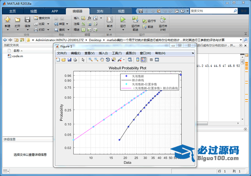Run the script with the green Run icon
Viewport: 251px width, 176px height.
123,19
